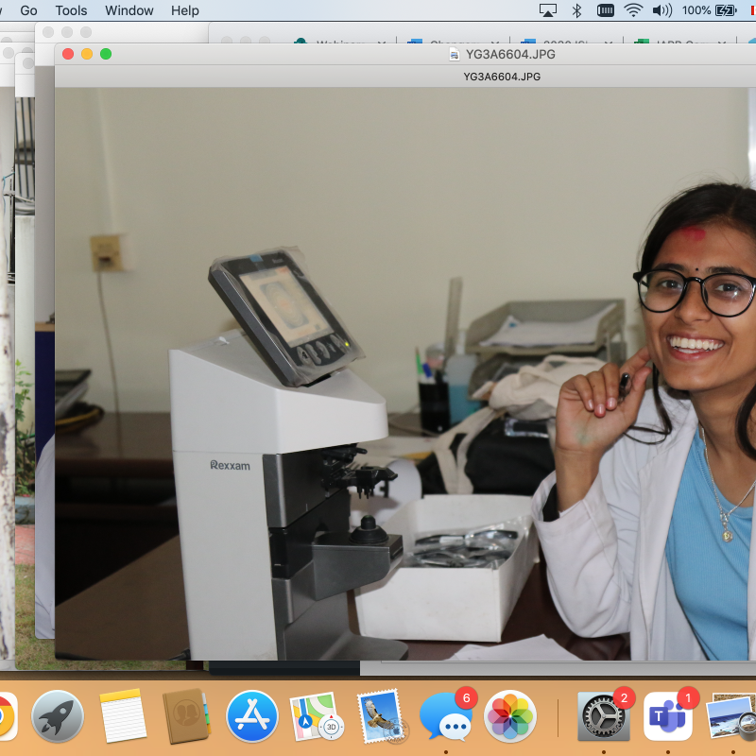Select the YG3A6604.JPG tab below the title bar
756x756 pixels.
[x=502, y=77]
